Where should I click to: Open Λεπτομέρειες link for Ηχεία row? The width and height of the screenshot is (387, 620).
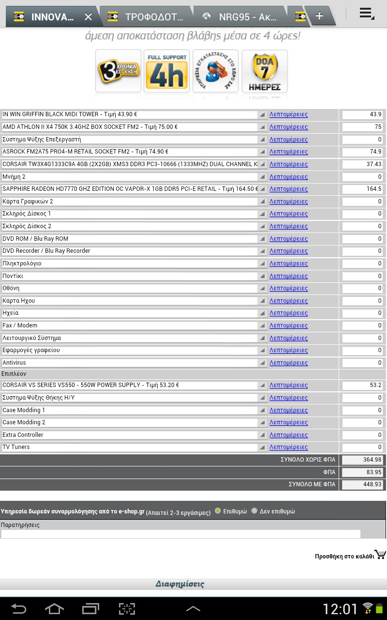pos(289,313)
